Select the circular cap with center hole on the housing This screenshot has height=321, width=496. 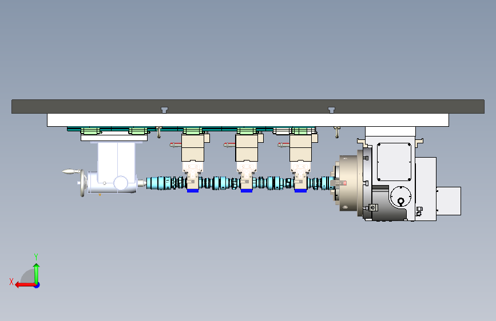tap(400, 197)
